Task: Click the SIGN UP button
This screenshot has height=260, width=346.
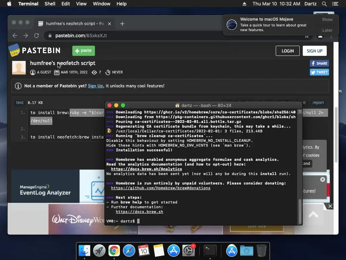Action: (x=315, y=51)
